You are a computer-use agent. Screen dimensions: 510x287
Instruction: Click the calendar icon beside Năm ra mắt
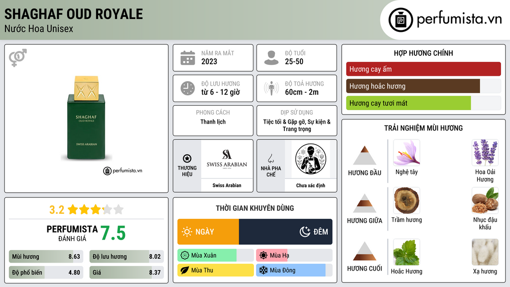(x=188, y=58)
